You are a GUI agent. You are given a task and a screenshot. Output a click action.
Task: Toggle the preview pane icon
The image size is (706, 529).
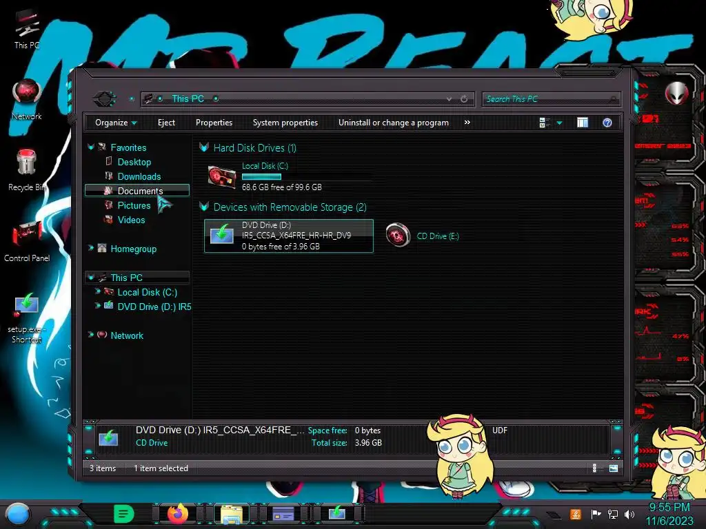(x=582, y=123)
